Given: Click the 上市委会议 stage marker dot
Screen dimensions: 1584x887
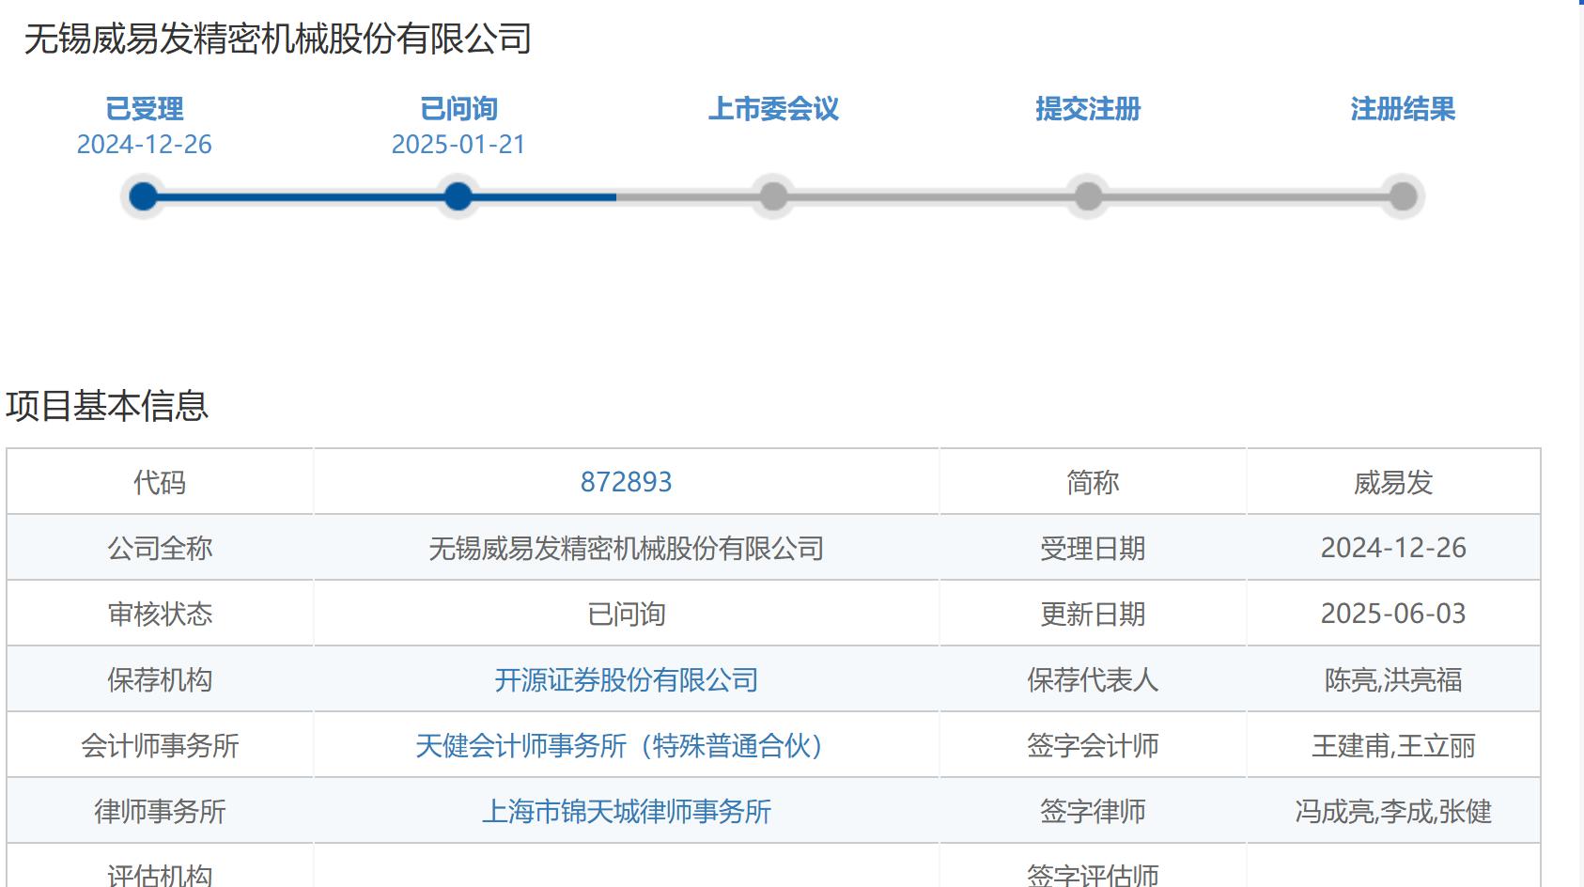Looking at the screenshot, I should click(x=773, y=196).
